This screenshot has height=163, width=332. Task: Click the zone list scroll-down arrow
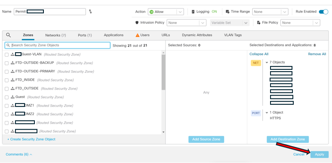point(163,132)
